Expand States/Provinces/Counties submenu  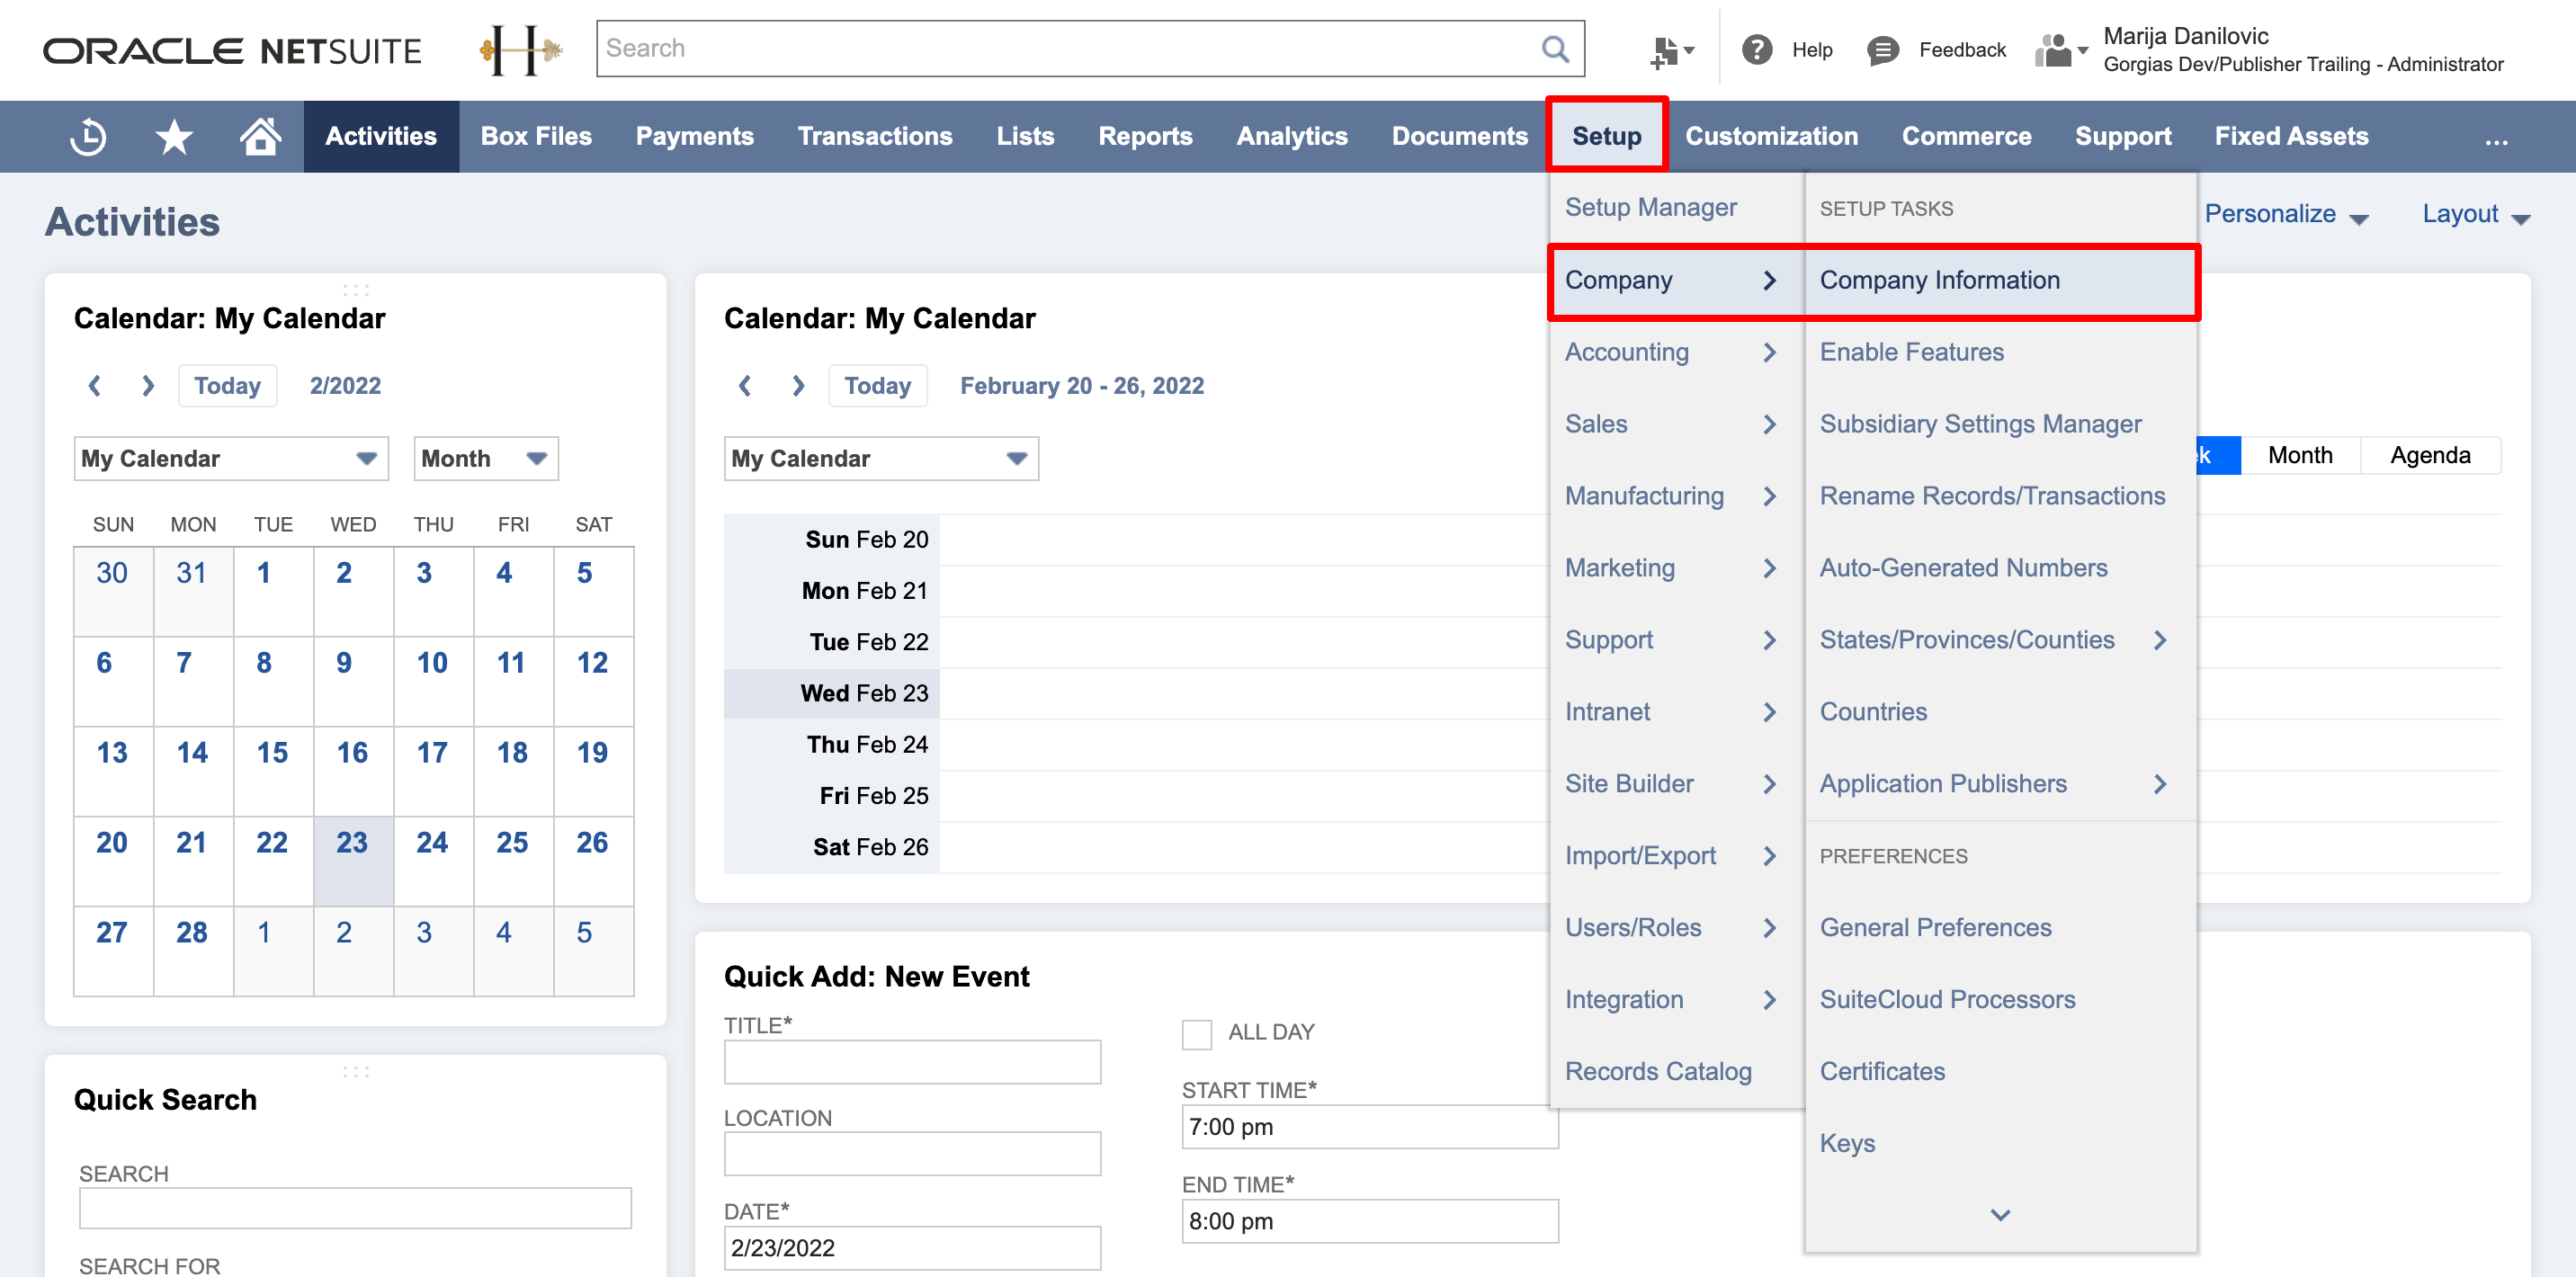(x=2000, y=640)
